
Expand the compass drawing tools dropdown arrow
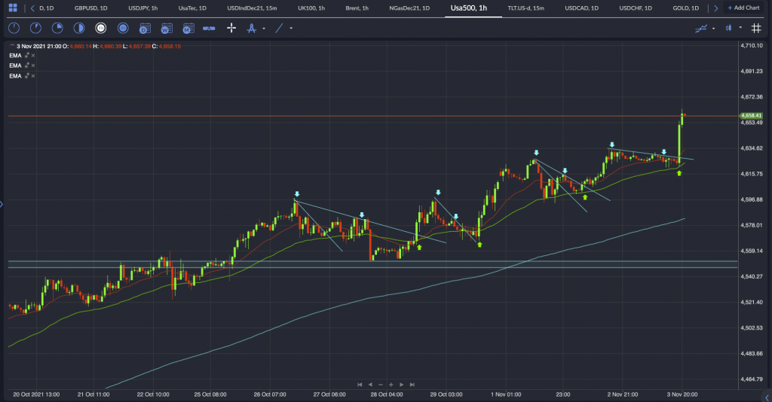coord(264,29)
